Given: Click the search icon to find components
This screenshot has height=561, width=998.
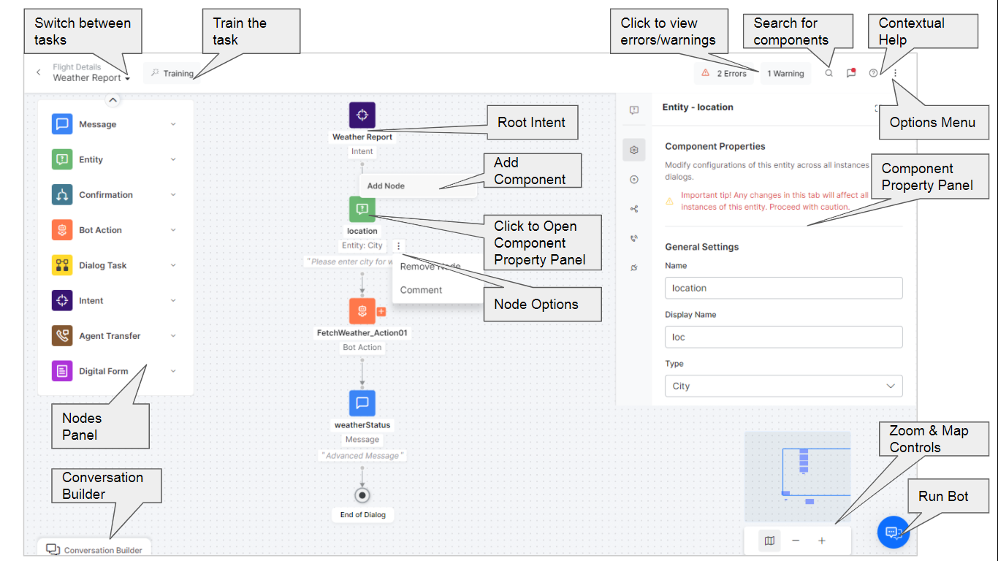Looking at the screenshot, I should click(829, 73).
